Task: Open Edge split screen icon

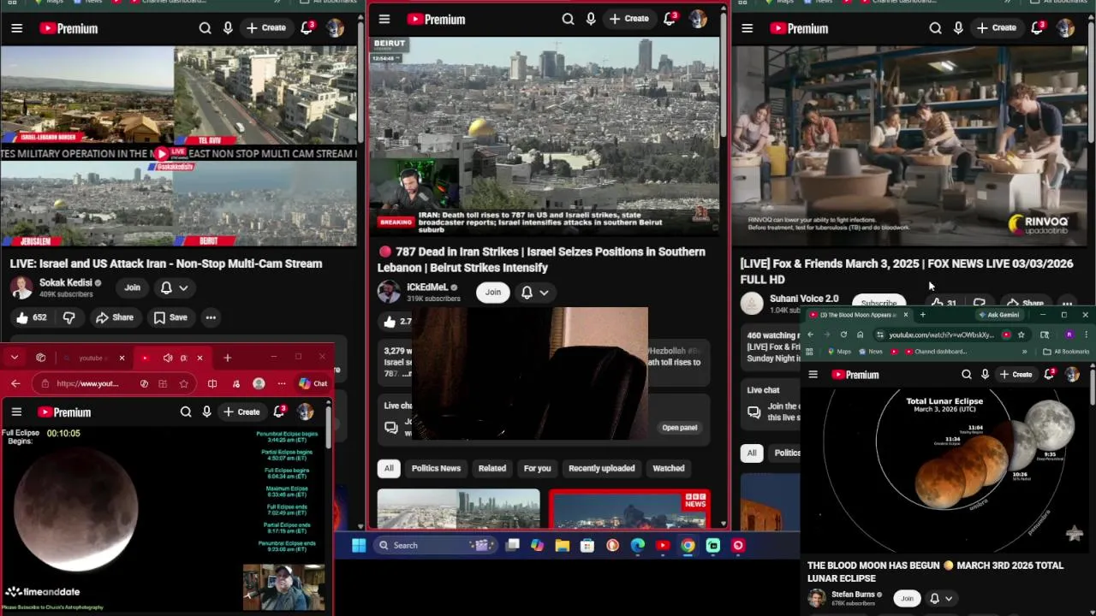Action: pyautogui.click(x=212, y=383)
